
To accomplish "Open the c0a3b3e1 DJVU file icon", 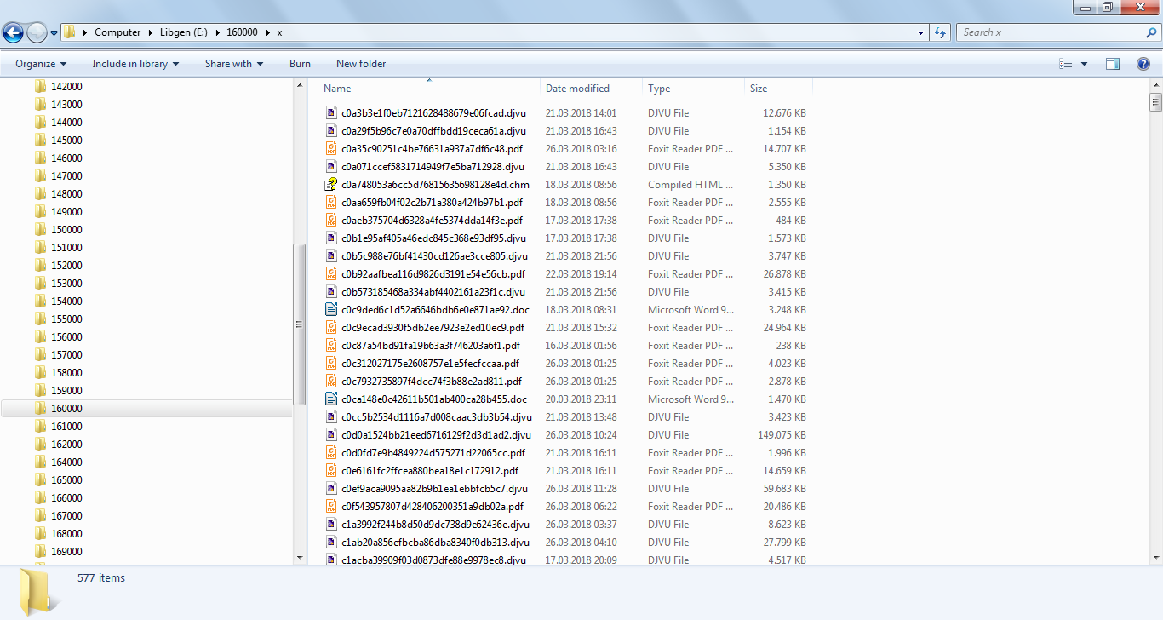I will 330,112.
